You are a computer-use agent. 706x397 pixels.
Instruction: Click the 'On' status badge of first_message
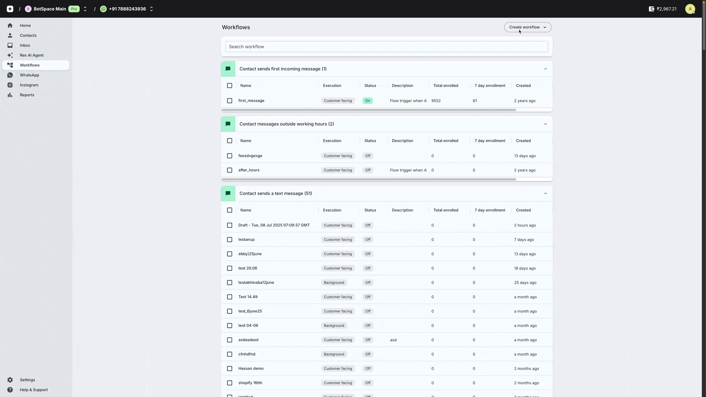(367, 101)
